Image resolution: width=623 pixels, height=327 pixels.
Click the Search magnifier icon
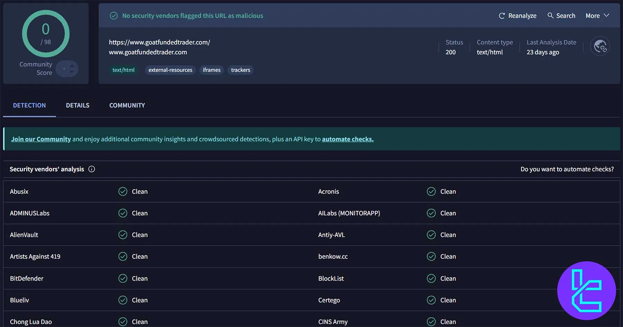click(x=550, y=16)
